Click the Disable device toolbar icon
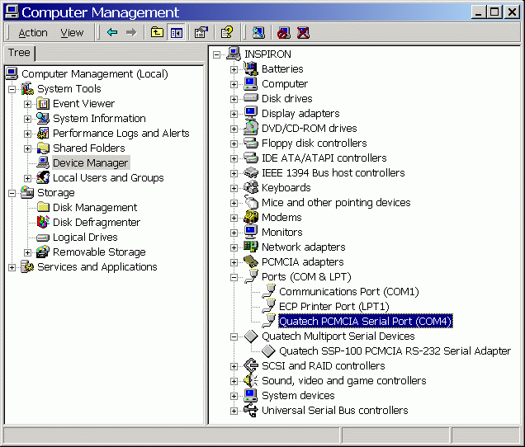Screen dimensions: 525x447 coord(284,32)
